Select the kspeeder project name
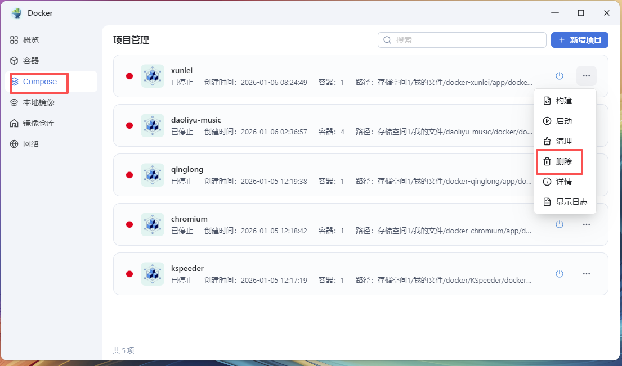Viewport: 622px width, 366px height. [187, 269]
